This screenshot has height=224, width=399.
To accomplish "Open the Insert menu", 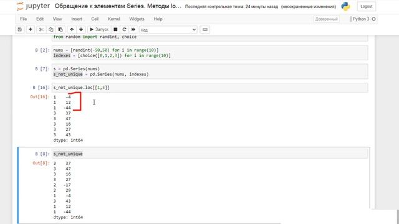I will pyautogui.click(x=76, y=19).
